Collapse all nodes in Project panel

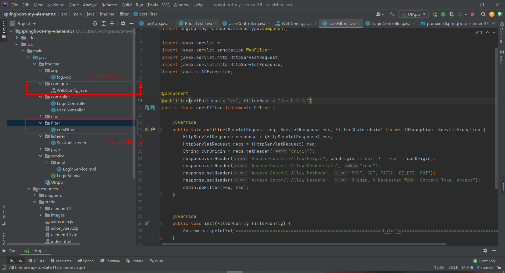click(112, 23)
